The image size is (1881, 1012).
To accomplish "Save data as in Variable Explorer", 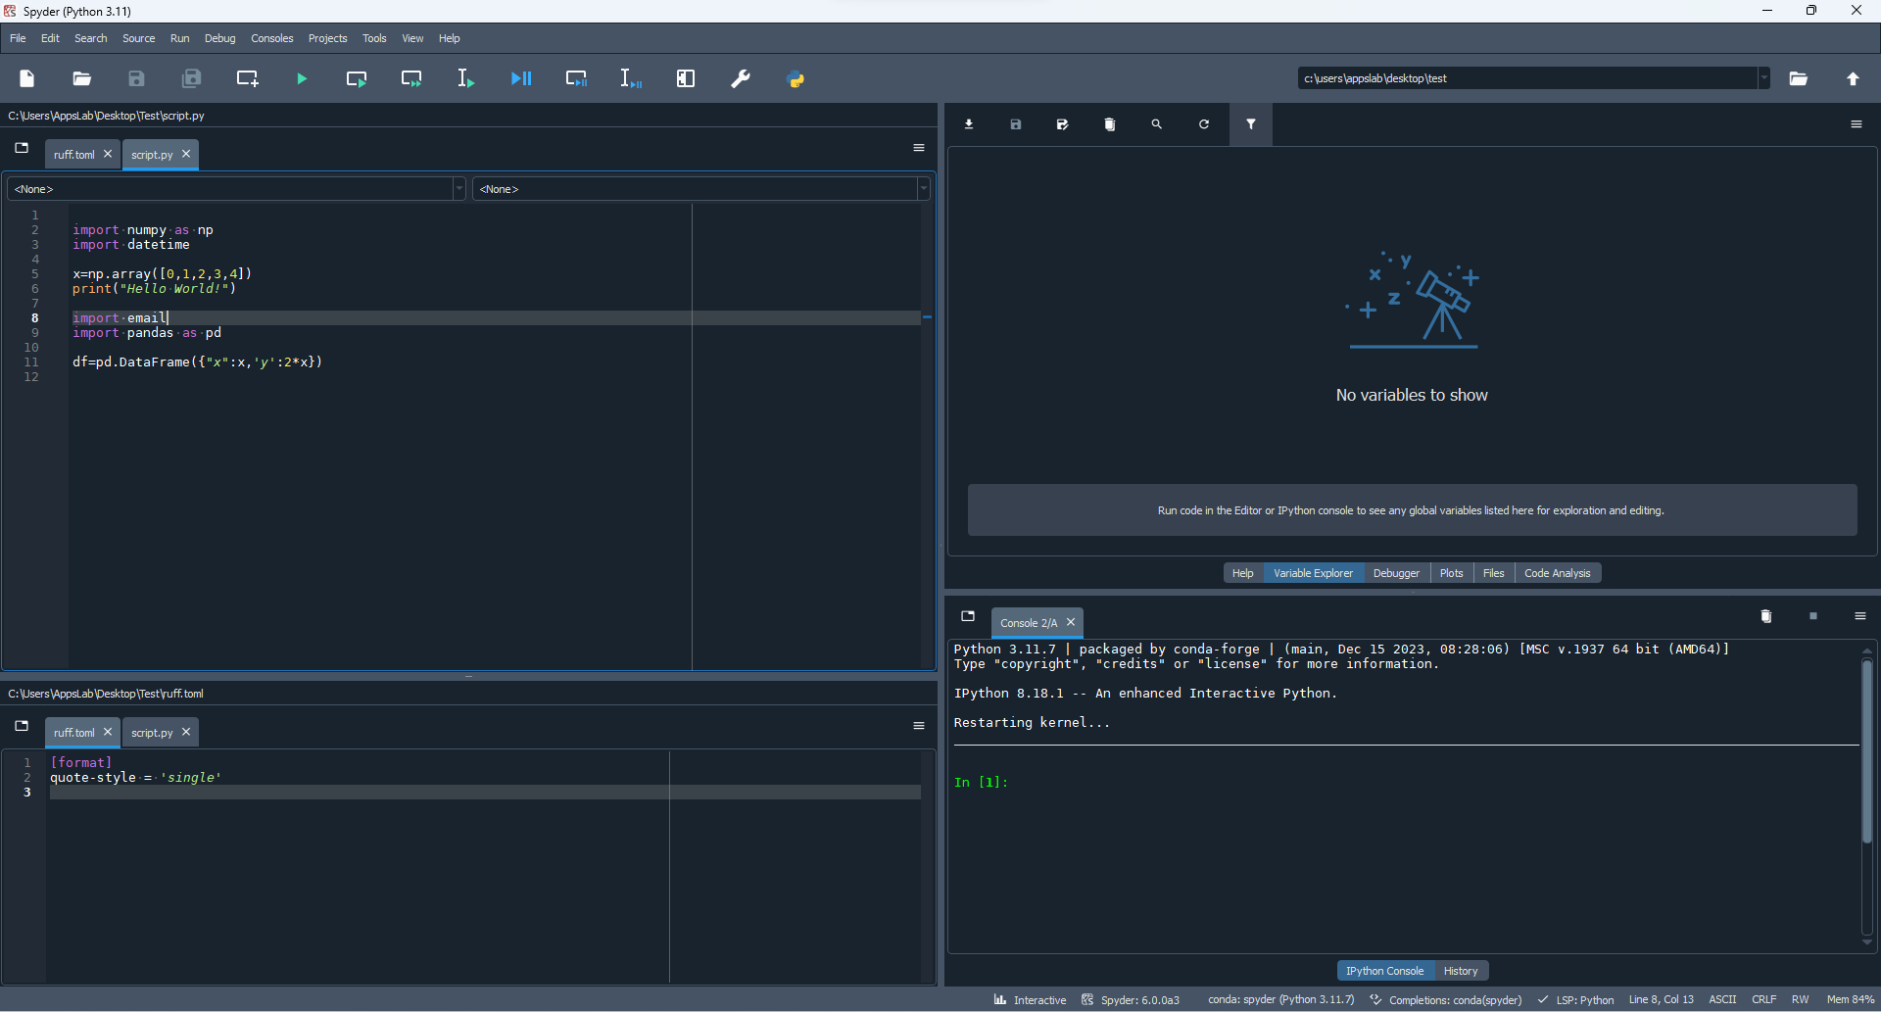I will coord(1064,124).
